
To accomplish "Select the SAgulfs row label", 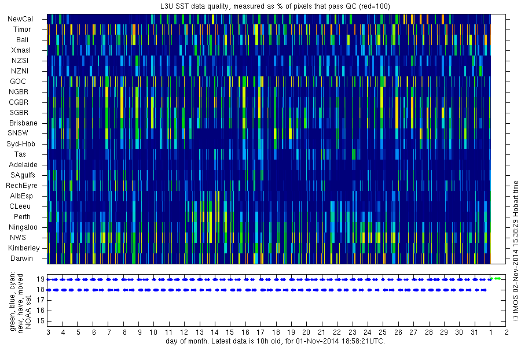I will tap(23, 175).
